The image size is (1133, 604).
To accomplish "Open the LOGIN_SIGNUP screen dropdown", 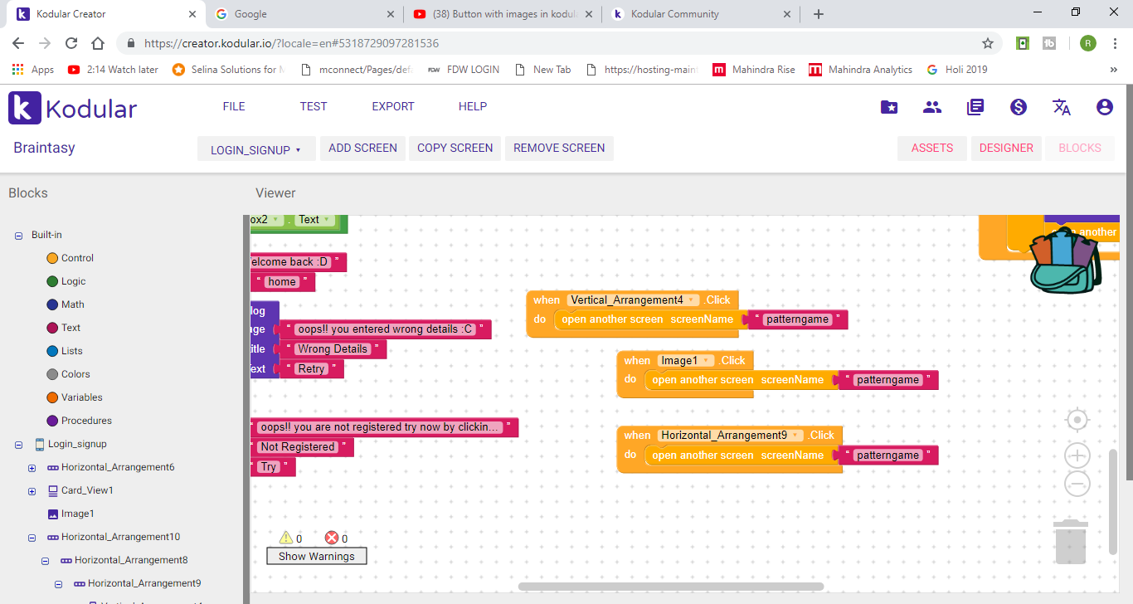I will (255, 150).
